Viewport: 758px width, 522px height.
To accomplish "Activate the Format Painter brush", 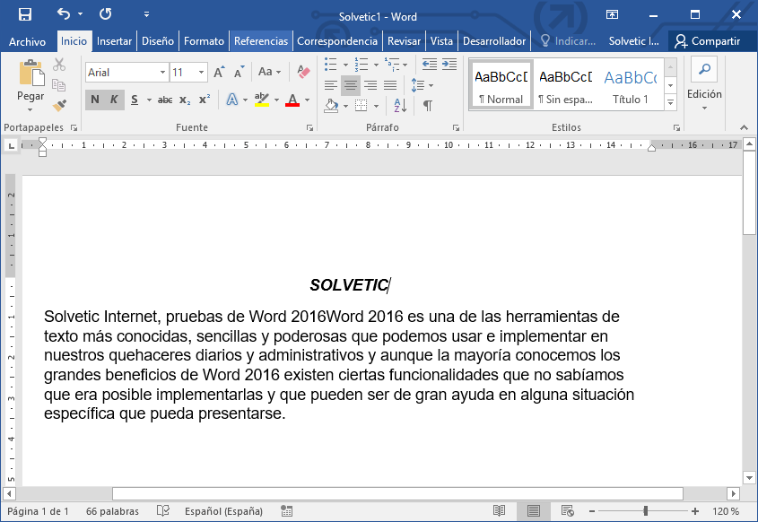I will [59, 105].
